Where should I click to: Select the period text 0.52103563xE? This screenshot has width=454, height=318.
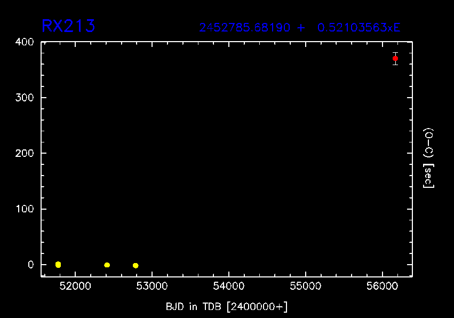pos(359,28)
